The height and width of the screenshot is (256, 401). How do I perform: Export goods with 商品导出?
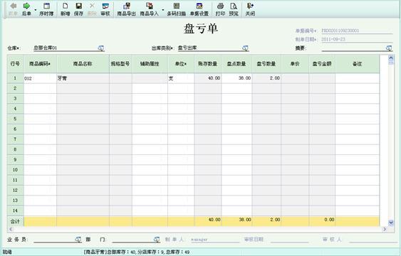pos(126,9)
